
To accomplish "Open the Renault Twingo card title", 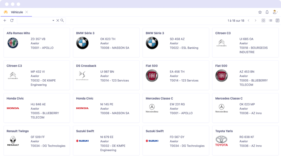I will pyautogui.click(x=18, y=131).
